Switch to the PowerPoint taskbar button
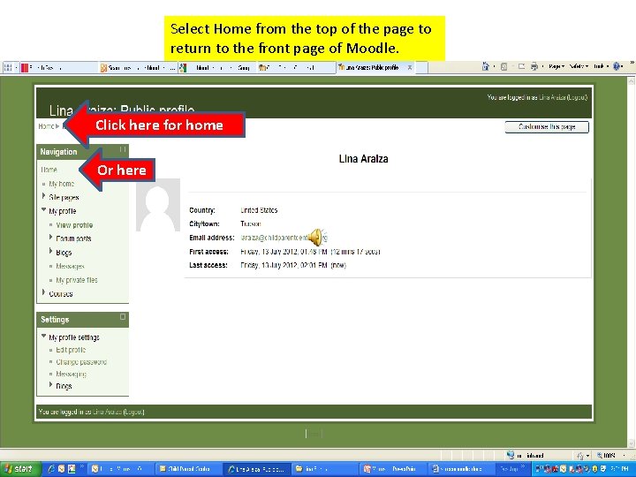This screenshot has height=477, width=636. [x=392, y=469]
